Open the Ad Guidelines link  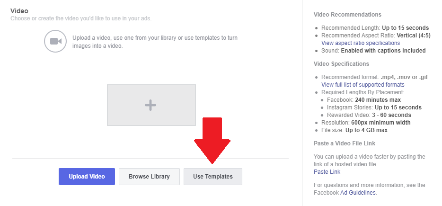tap(358, 193)
